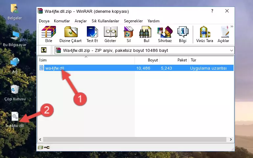
Task: Click the Uygulama uzantısı type cell
Action: pos(208,68)
